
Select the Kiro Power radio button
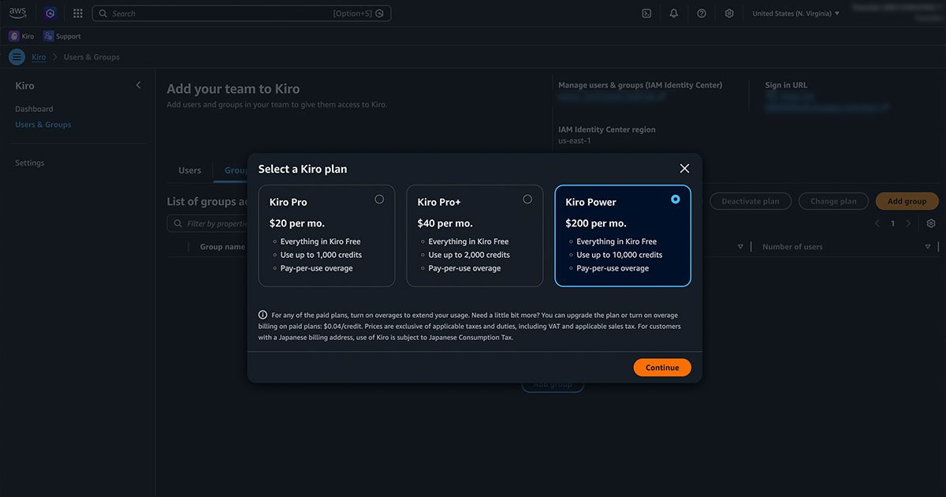click(676, 200)
